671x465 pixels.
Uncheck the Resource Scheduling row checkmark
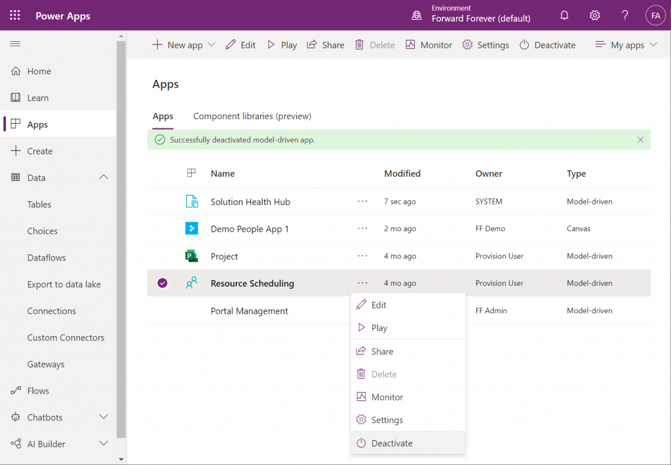163,283
